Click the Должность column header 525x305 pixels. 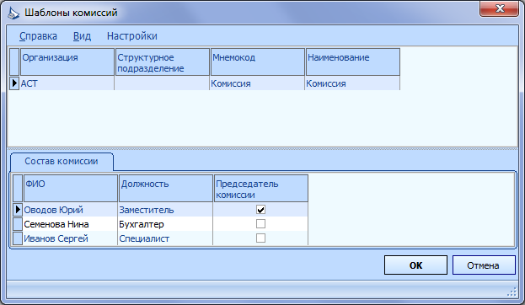point(166,188)
